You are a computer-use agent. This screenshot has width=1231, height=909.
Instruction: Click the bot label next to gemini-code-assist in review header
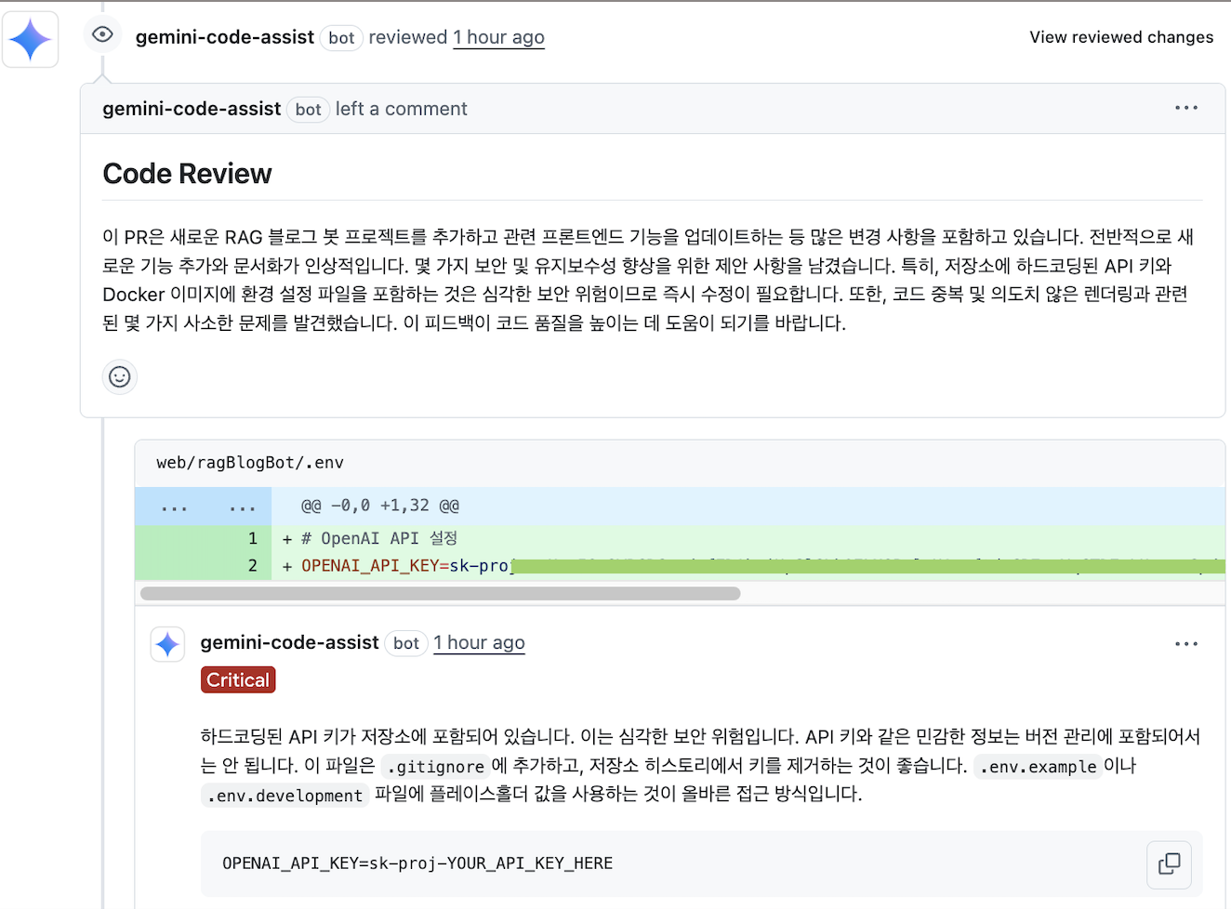point(341,38)
